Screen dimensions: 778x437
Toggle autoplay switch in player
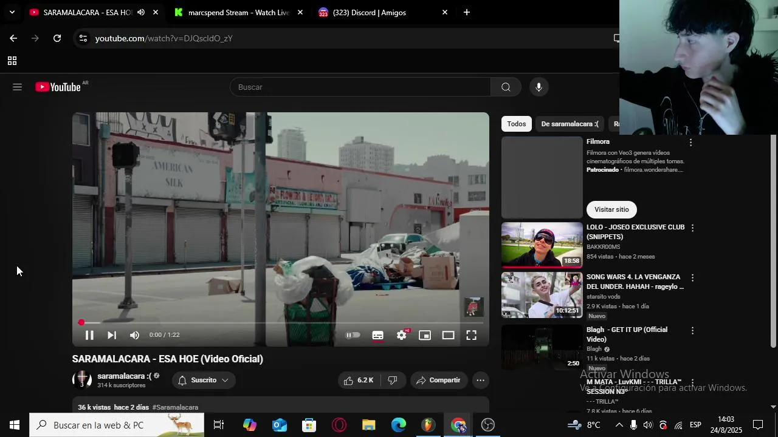353,335
